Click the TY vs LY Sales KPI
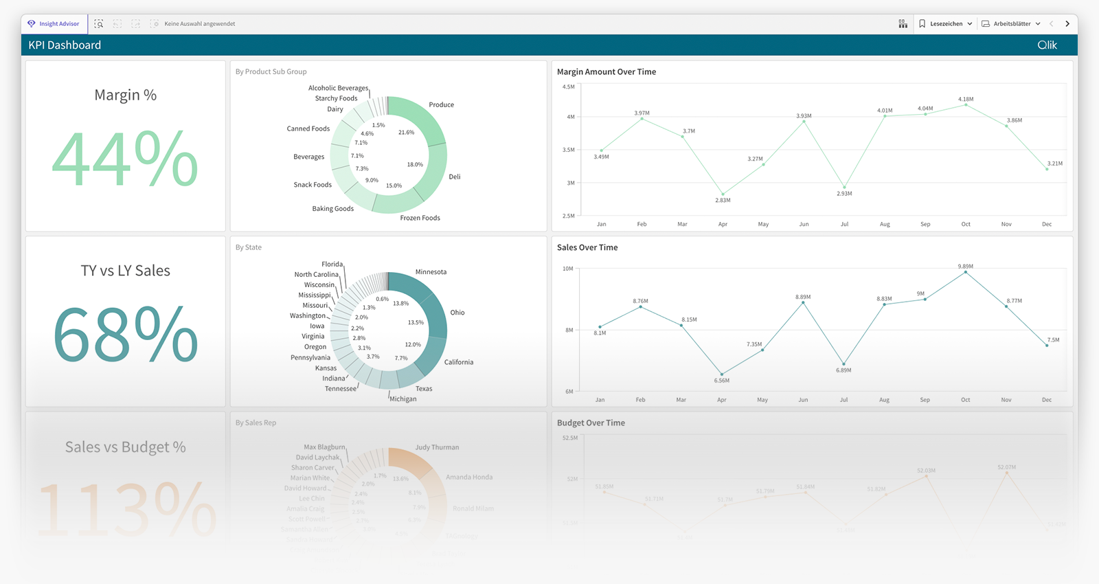 [x=126, y=322]
